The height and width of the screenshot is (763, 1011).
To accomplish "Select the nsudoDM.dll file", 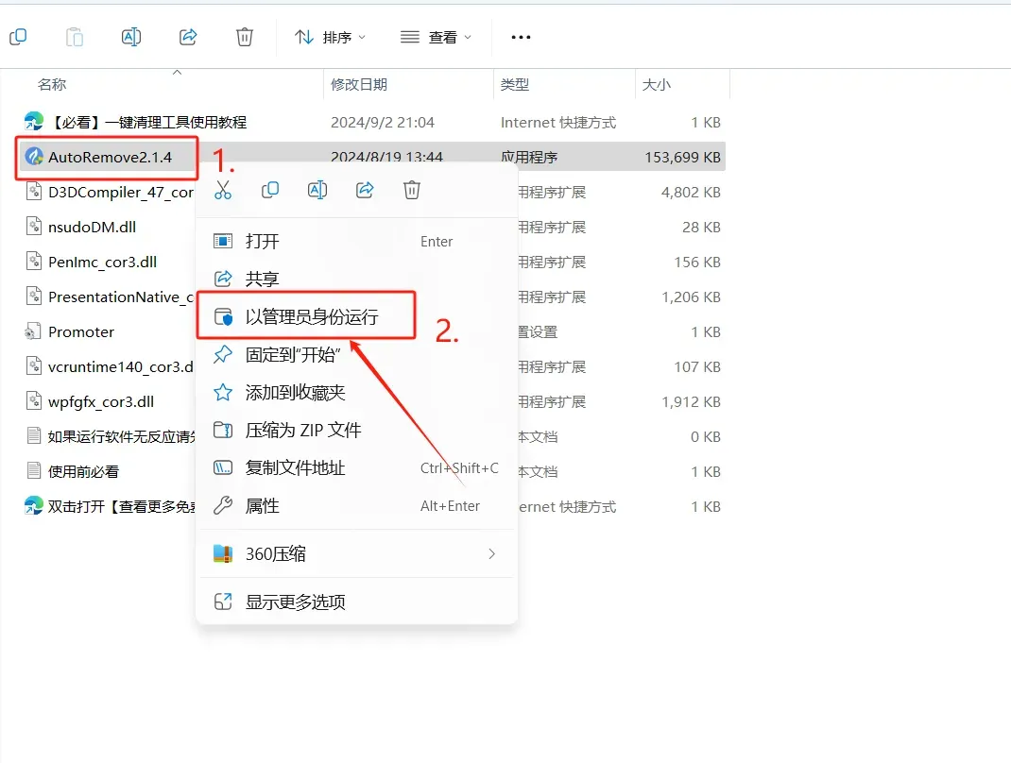I will click(x=93, y=227).
